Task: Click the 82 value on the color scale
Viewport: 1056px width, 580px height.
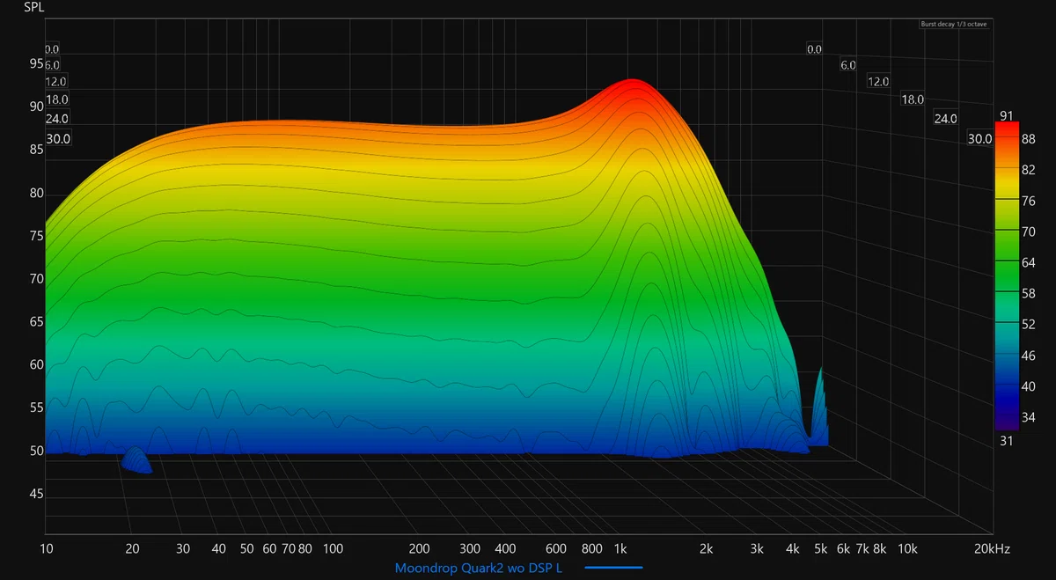Action: point(1028,170)
